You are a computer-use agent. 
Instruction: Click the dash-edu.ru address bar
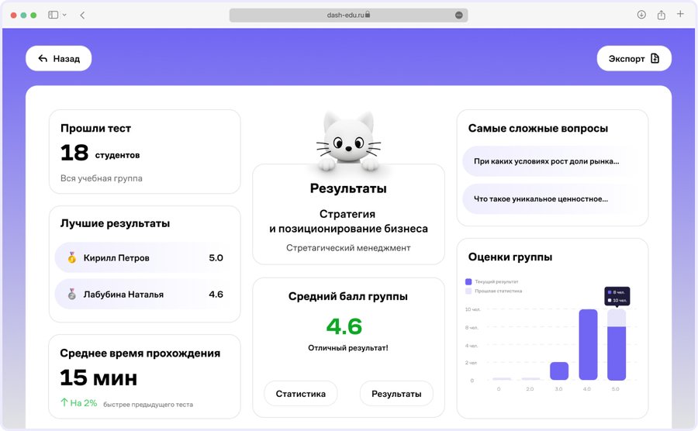348,15
